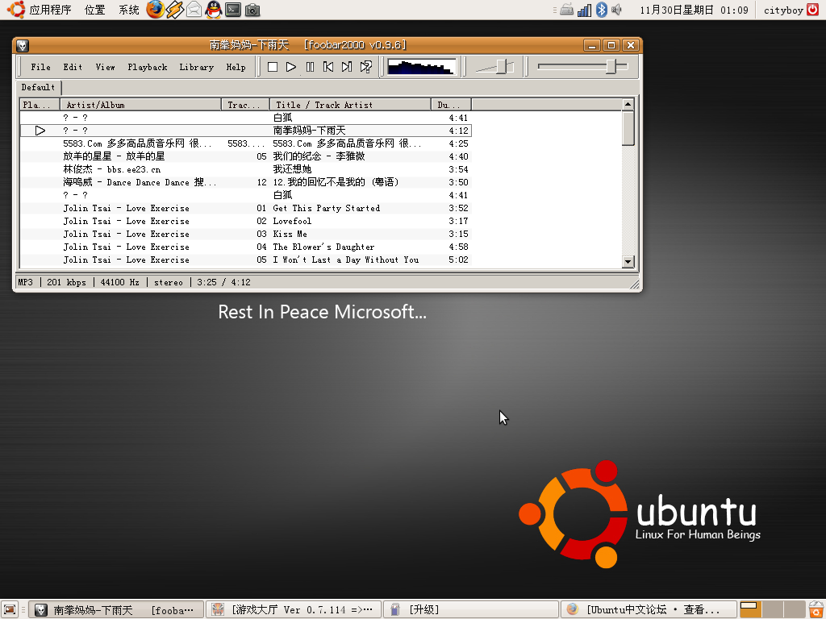Open the mail envelope launcher
This screenshot has width=826, height=619.
tap(194, 10)
